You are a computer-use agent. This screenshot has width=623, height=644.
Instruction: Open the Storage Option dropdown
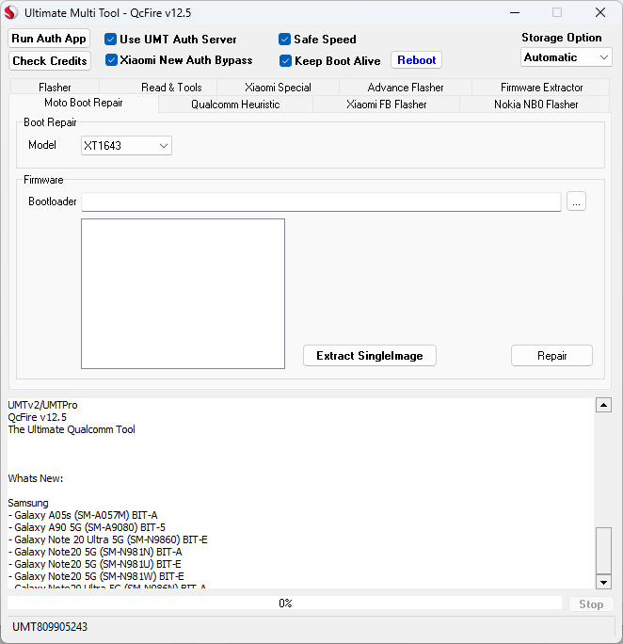(x=567, y=57)
